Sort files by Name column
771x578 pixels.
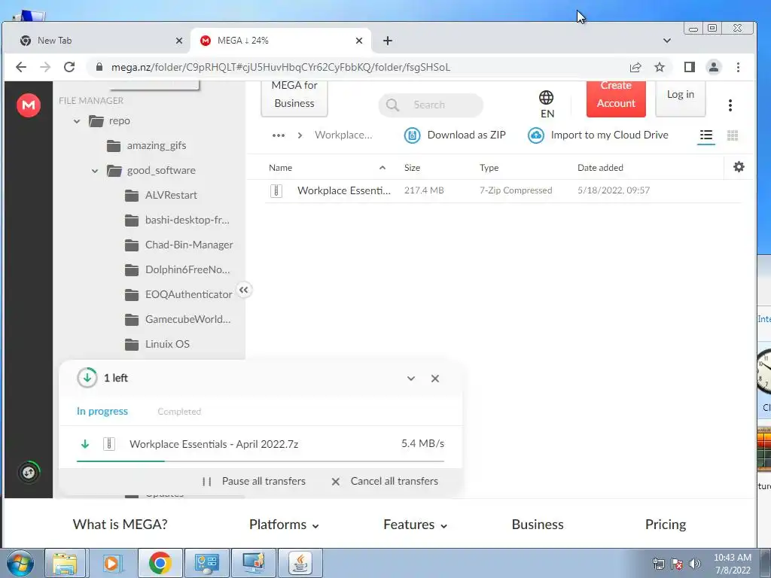[x=280, y=168]
